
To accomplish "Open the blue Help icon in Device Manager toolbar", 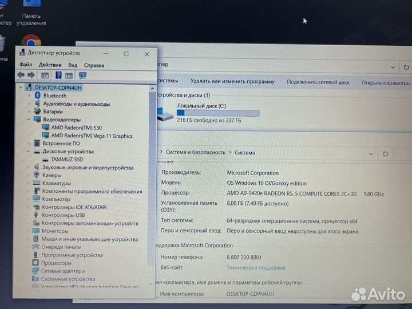I will [x=58, y=75].
